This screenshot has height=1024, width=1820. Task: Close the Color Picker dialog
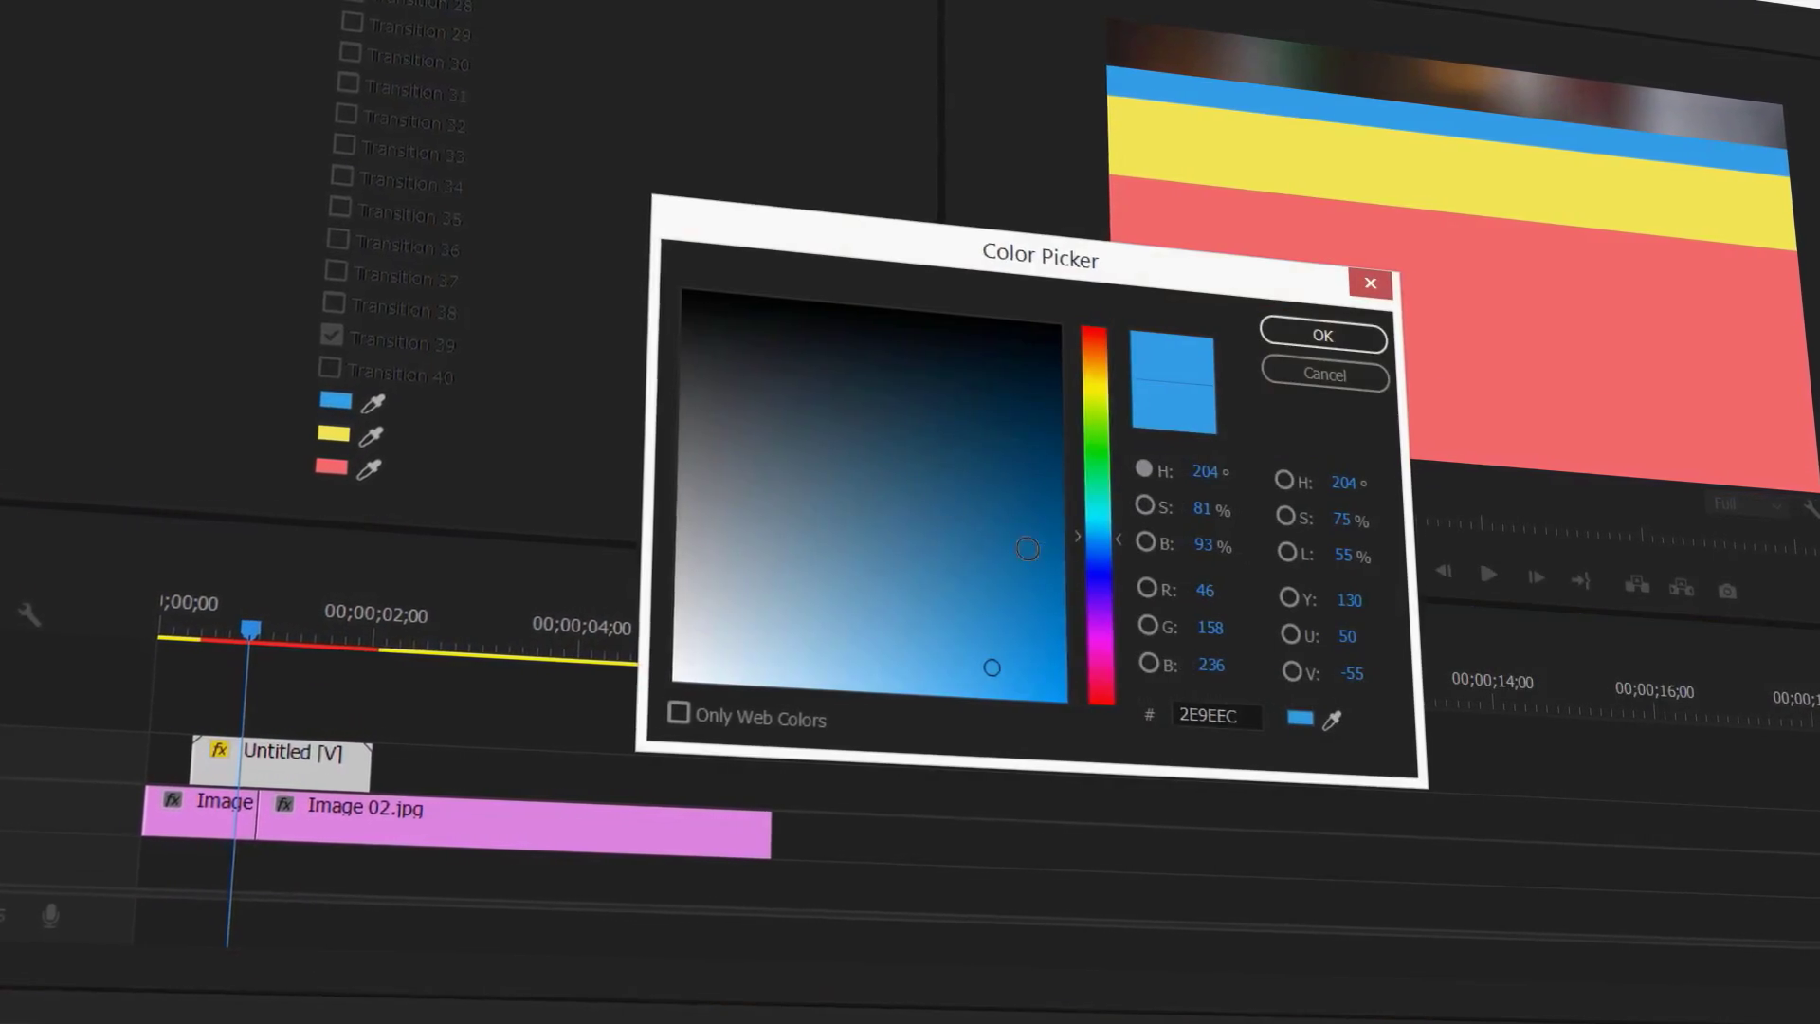pyautogui.click(x=1370, y=283)
